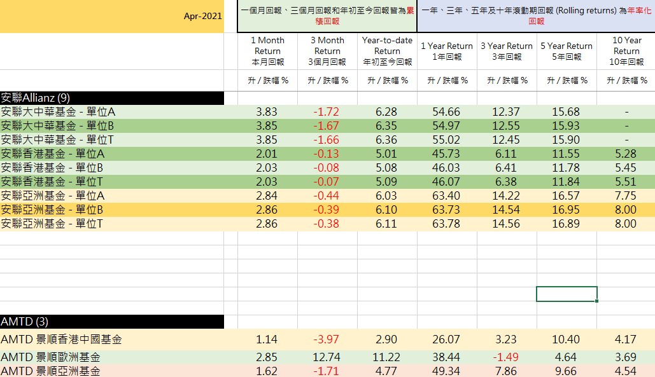Click fund name '安聯亞洲基金 - 單位B'

pos(52,210)
